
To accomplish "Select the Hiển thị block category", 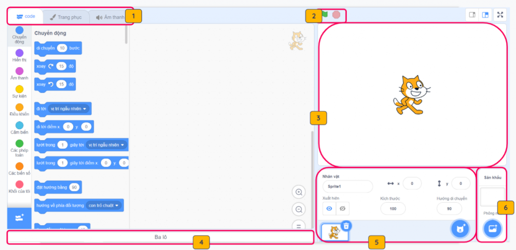I will click(x=20, y=56).
